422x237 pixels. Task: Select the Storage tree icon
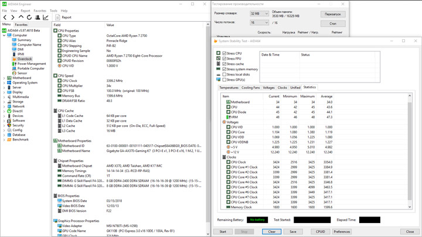click(x=9, y=102)
